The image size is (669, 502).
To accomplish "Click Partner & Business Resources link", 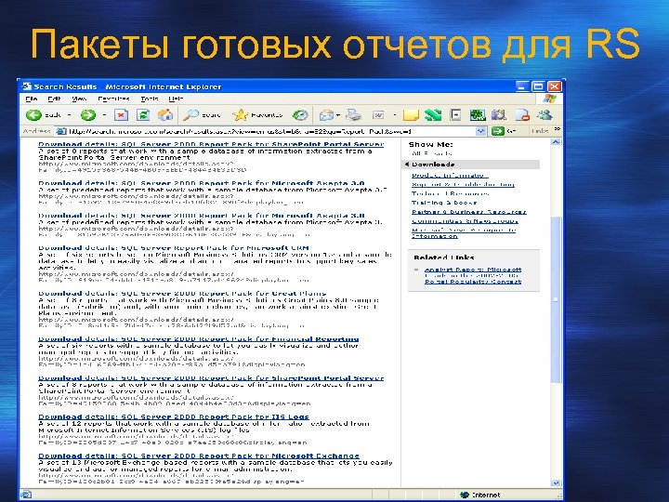I will (469, 212).
